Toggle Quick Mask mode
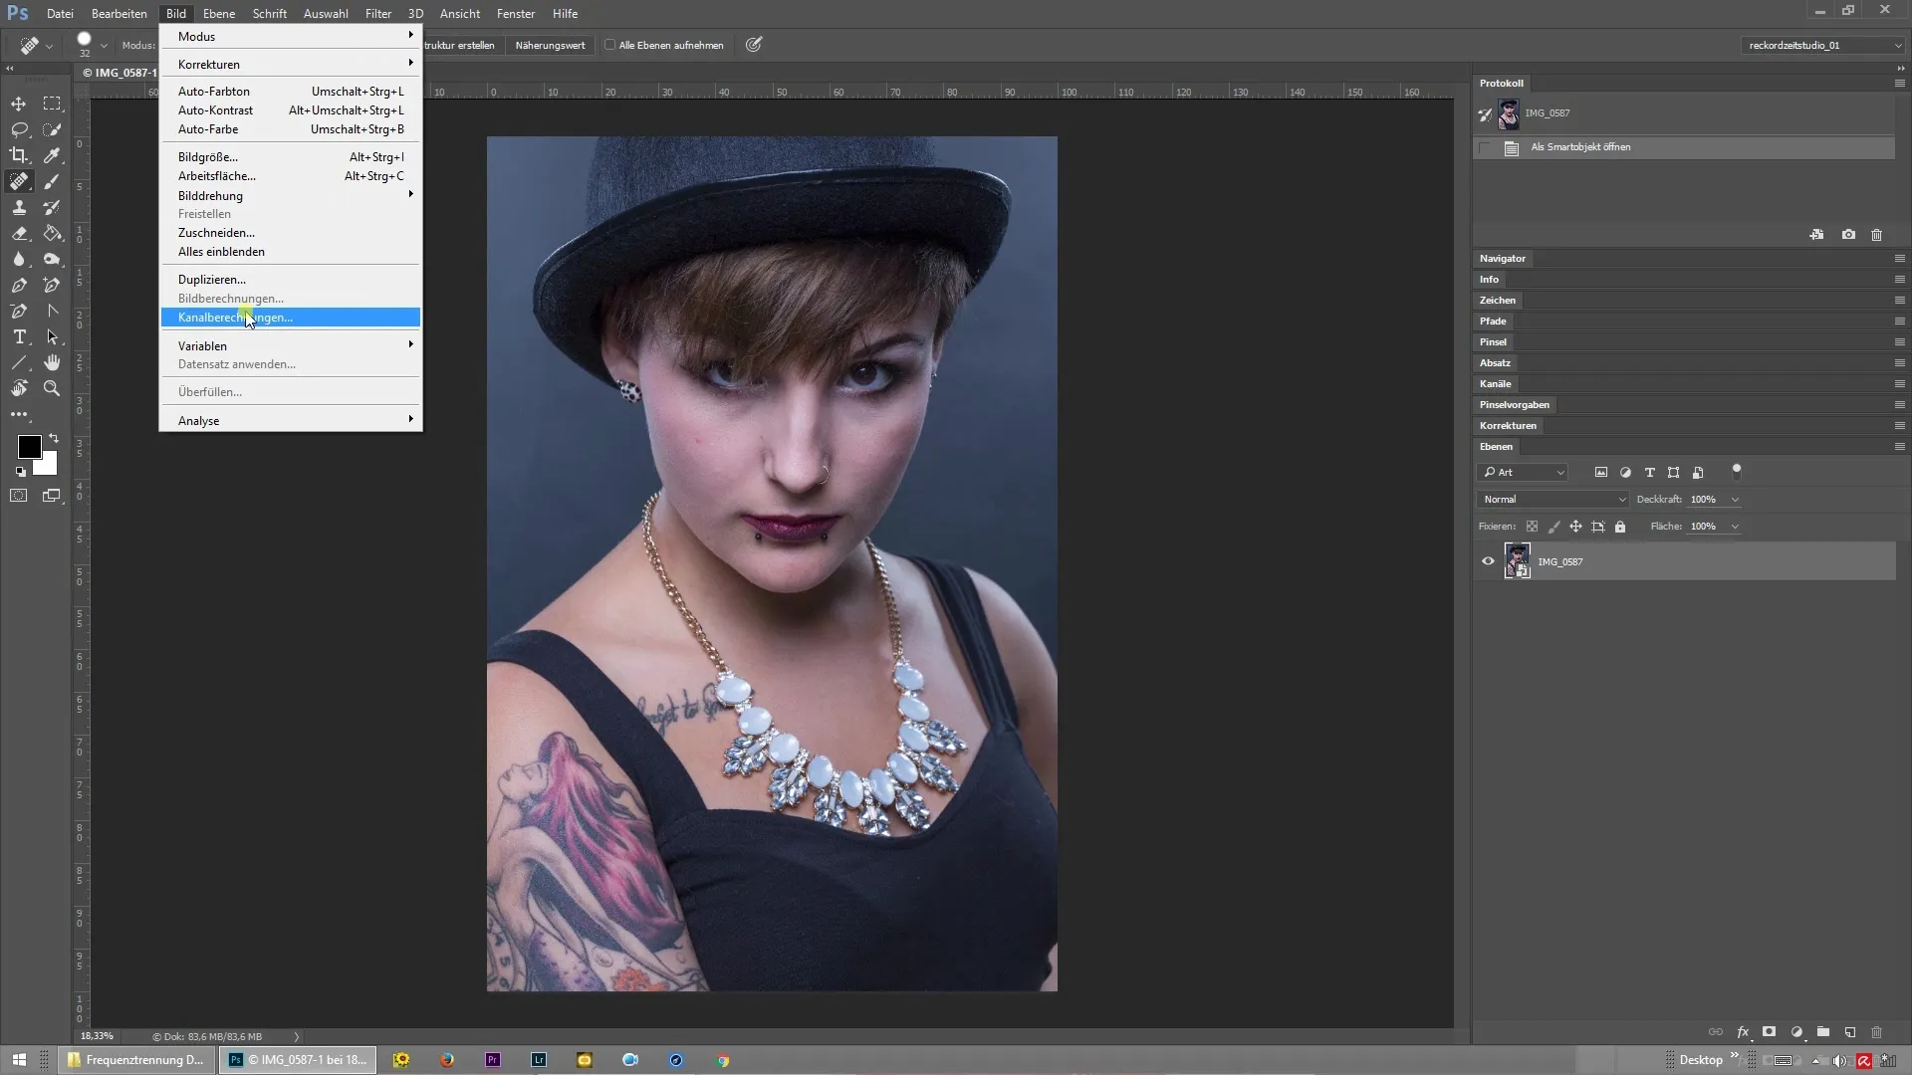The image size is (1912, 1075). (19, 496)
